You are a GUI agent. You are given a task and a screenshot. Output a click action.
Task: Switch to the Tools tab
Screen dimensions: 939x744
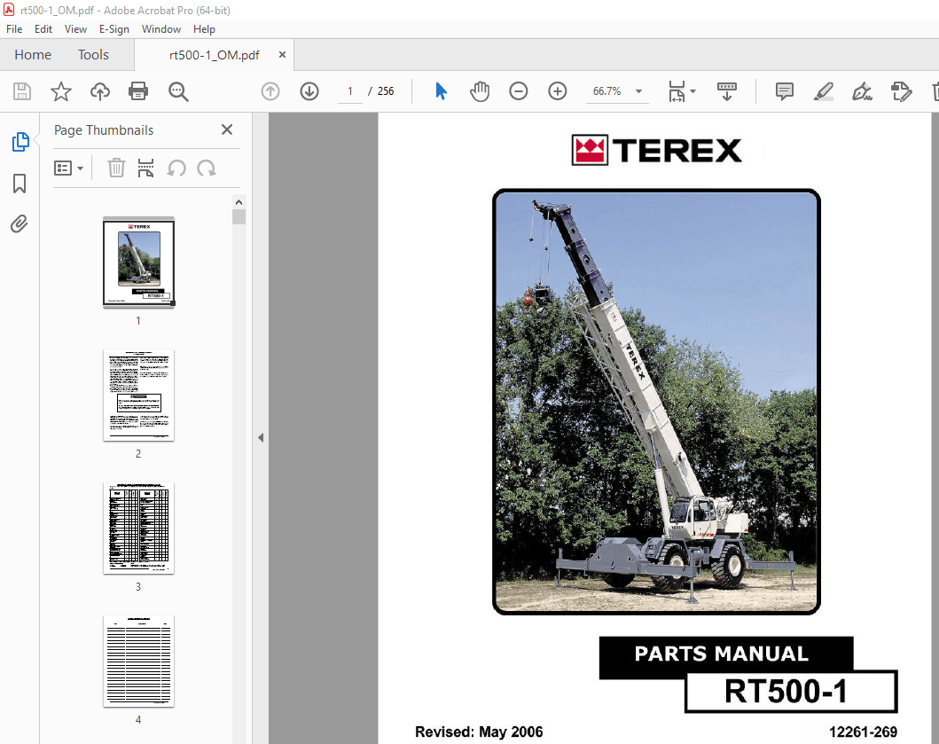tap(93, 54)
